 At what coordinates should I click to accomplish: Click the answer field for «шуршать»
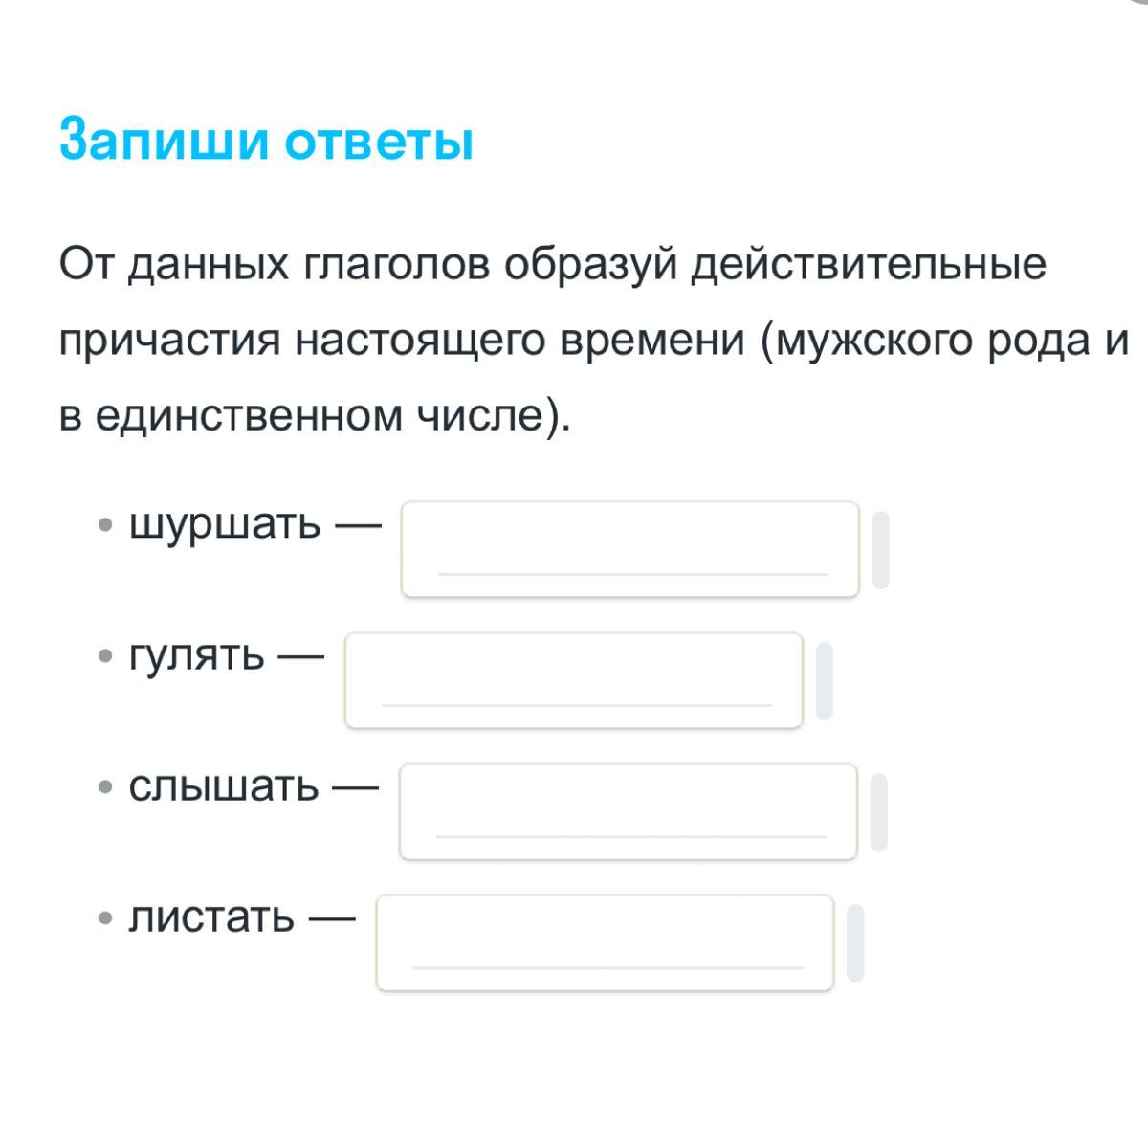coord(630,549)
